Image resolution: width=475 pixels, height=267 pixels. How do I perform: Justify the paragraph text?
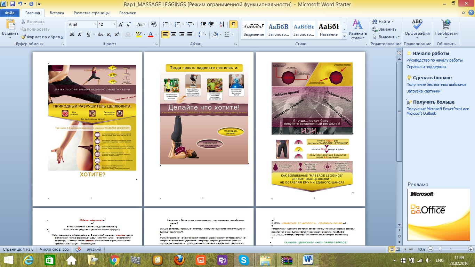click(x=190, y=34)
